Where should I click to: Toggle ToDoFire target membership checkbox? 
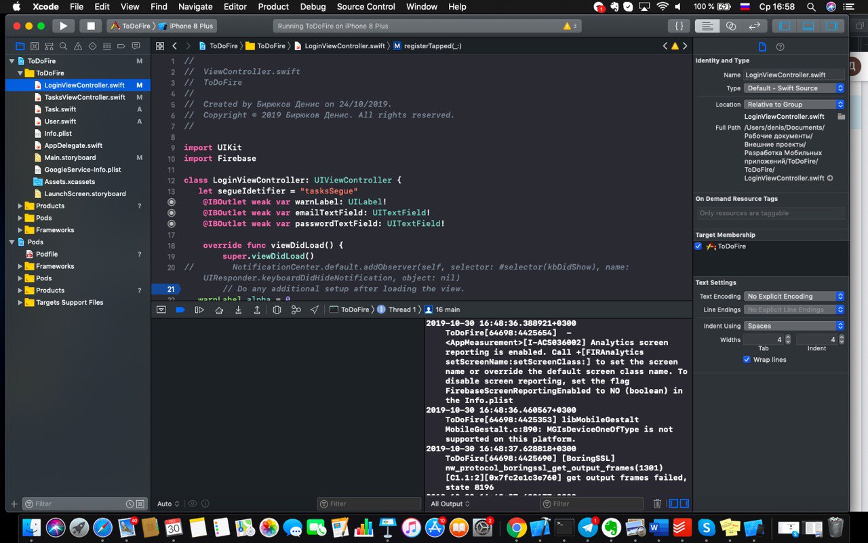pyautogui.click(x=698, y=246)
